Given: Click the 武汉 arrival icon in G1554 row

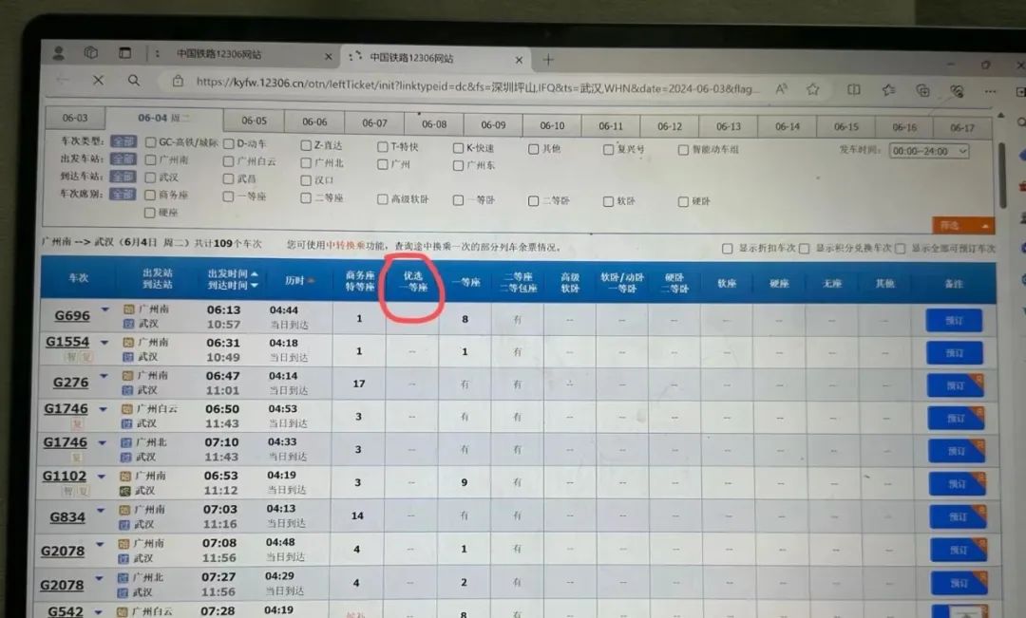Looking at the screenshot, I should click(x=128, y=357).
